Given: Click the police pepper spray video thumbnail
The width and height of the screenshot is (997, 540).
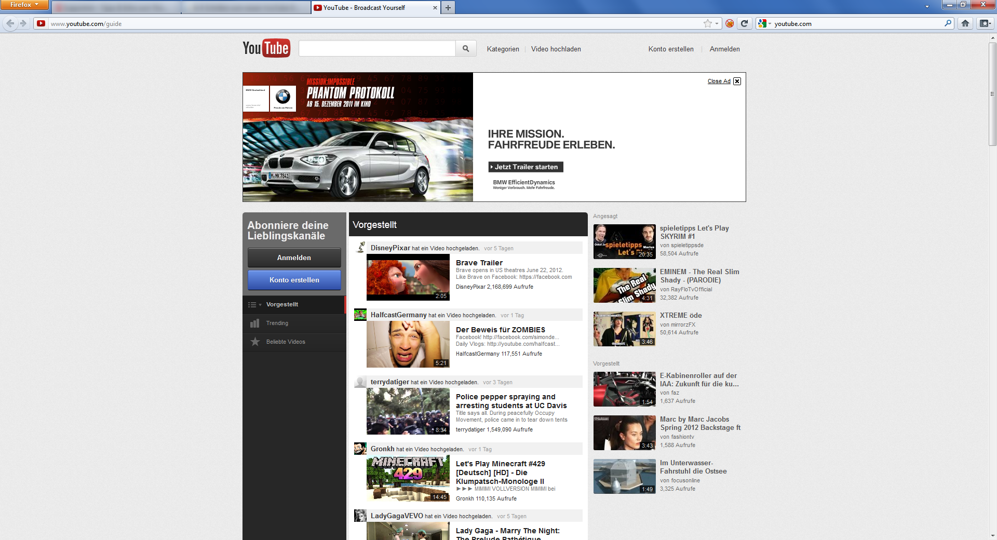Looking at the screenshot, I should pos(408,411).
